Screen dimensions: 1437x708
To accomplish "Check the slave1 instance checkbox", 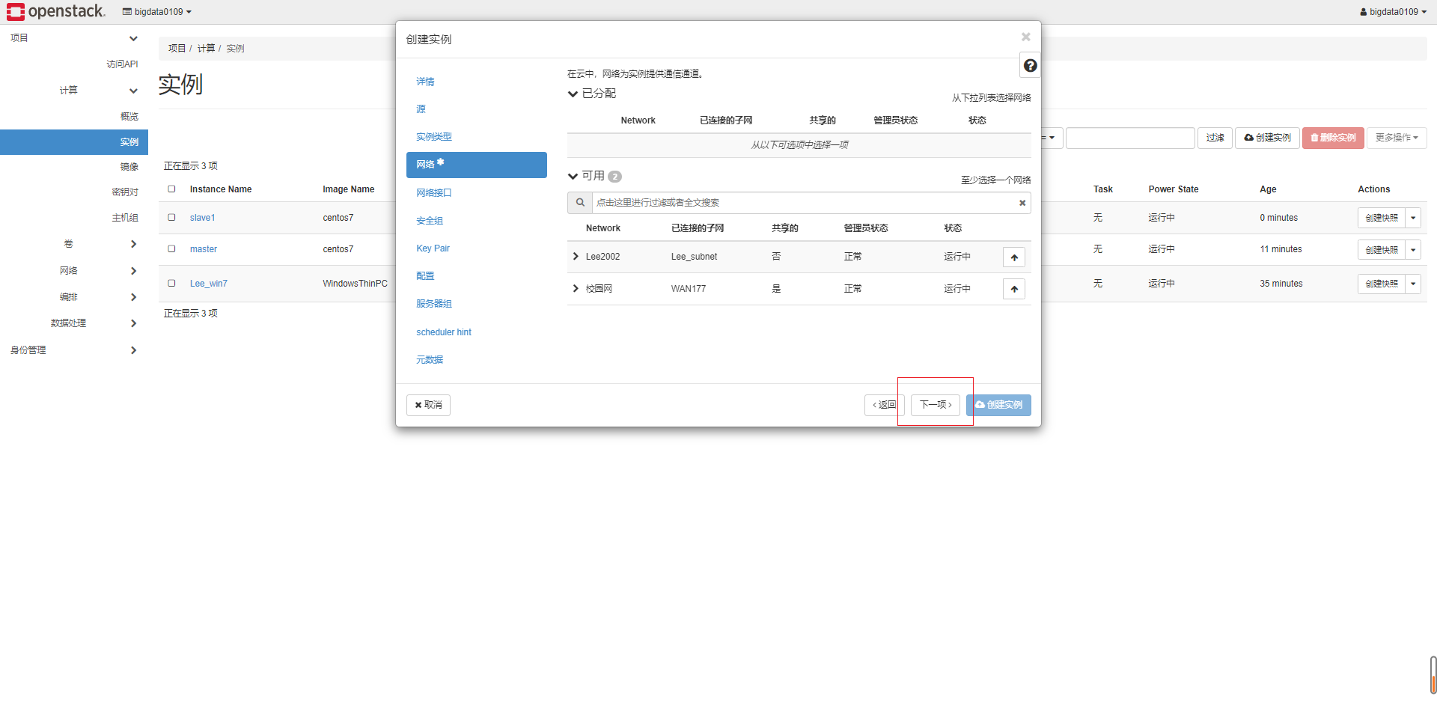I will tap(171, 218).
